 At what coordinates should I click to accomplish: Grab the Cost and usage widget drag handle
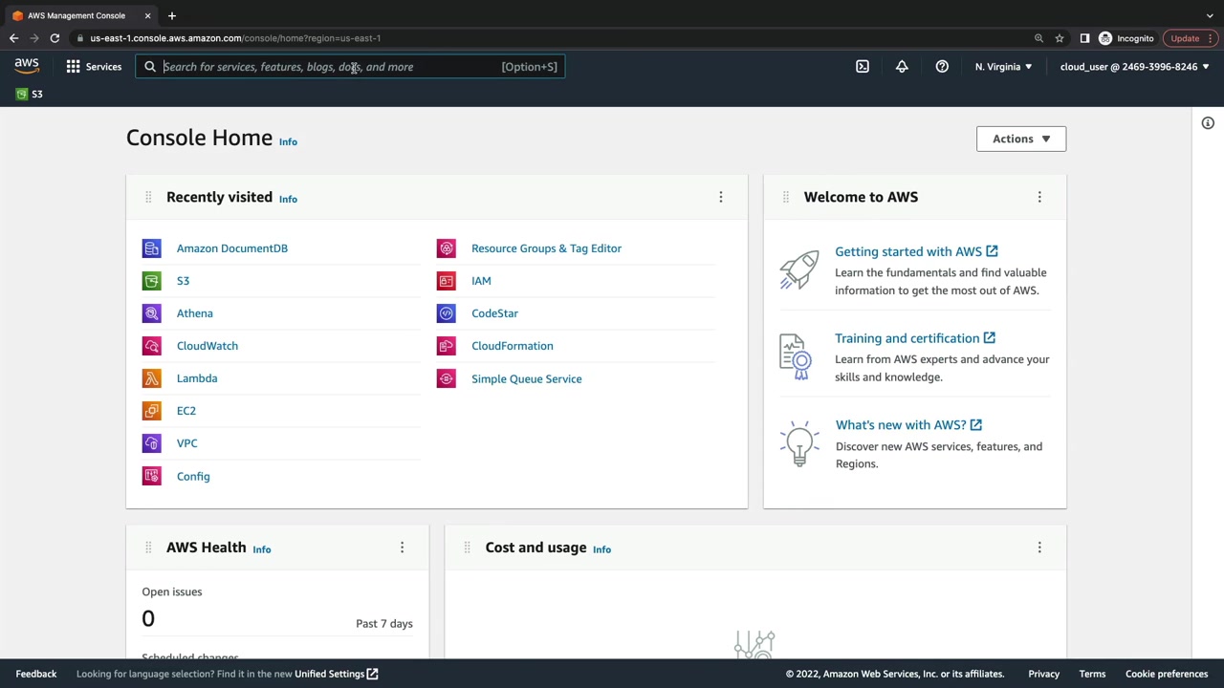click(467, 548)
